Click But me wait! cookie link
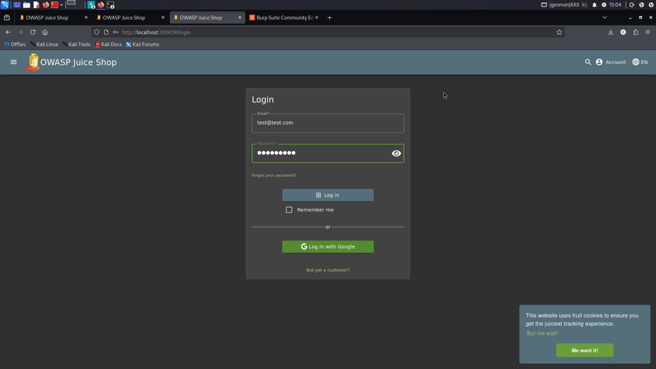Image resolution: width=656 pixels, height=369 pixels. coord(542,333)
